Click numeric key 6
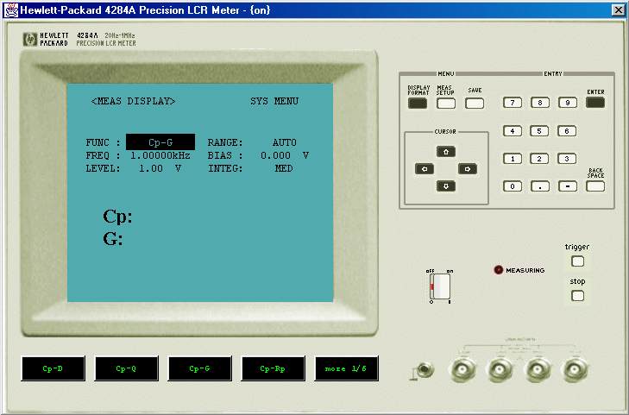629x415 pixels. [x=567, y=131]
